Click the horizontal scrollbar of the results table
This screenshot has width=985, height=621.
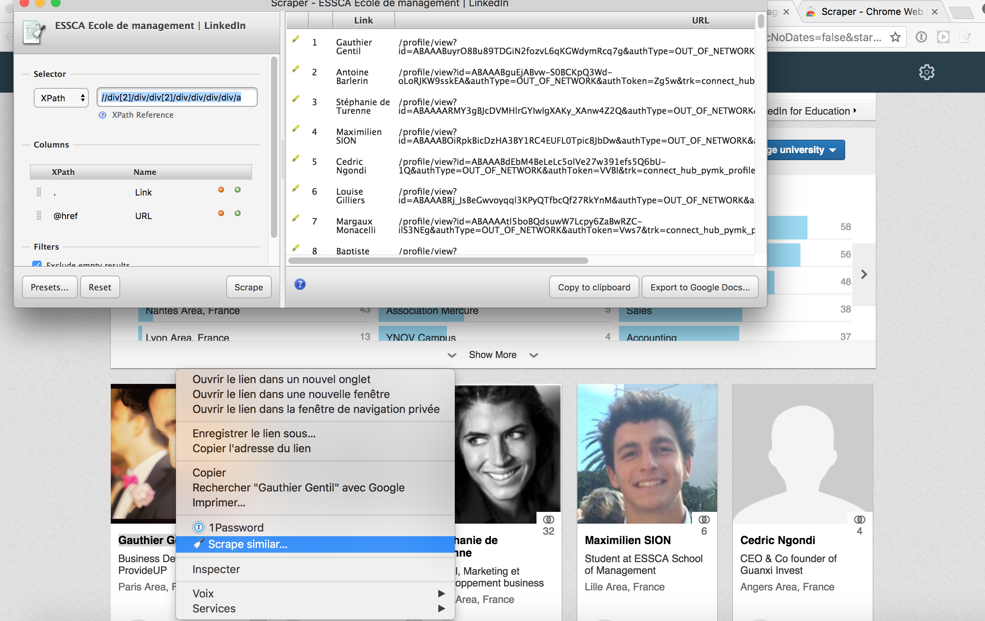coord(438,260)
